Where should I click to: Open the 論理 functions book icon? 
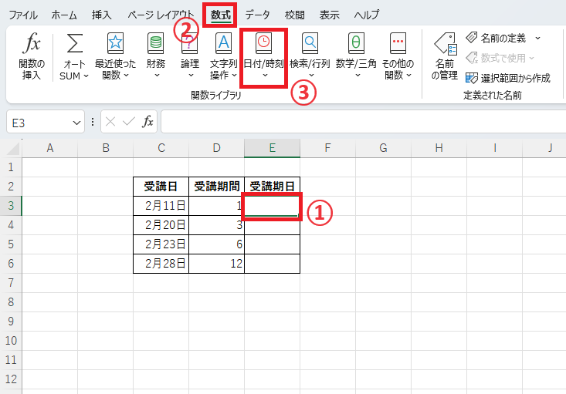pyautogui.click(x=190, y=43)
